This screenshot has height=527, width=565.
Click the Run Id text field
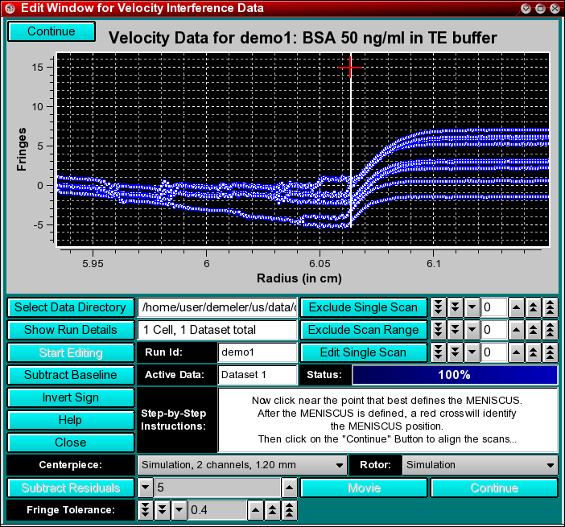point(258,352)
